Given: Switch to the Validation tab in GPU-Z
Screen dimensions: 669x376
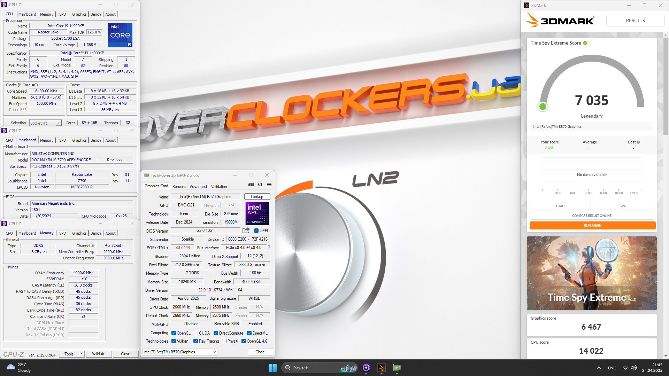Looking at the screenshot, I should pos(219,187).
